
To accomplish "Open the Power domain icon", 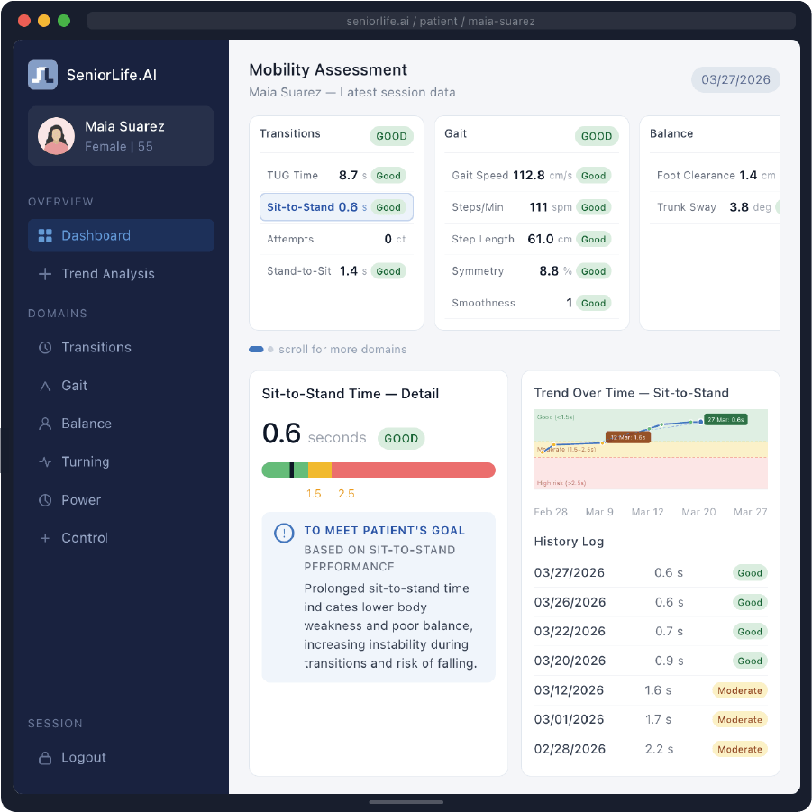I will (44, 499).
